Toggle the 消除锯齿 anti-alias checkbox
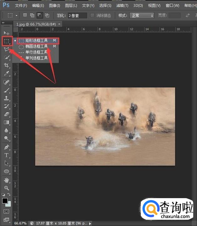This screenshot has width=197, height=226. click(x=92, y=15)
